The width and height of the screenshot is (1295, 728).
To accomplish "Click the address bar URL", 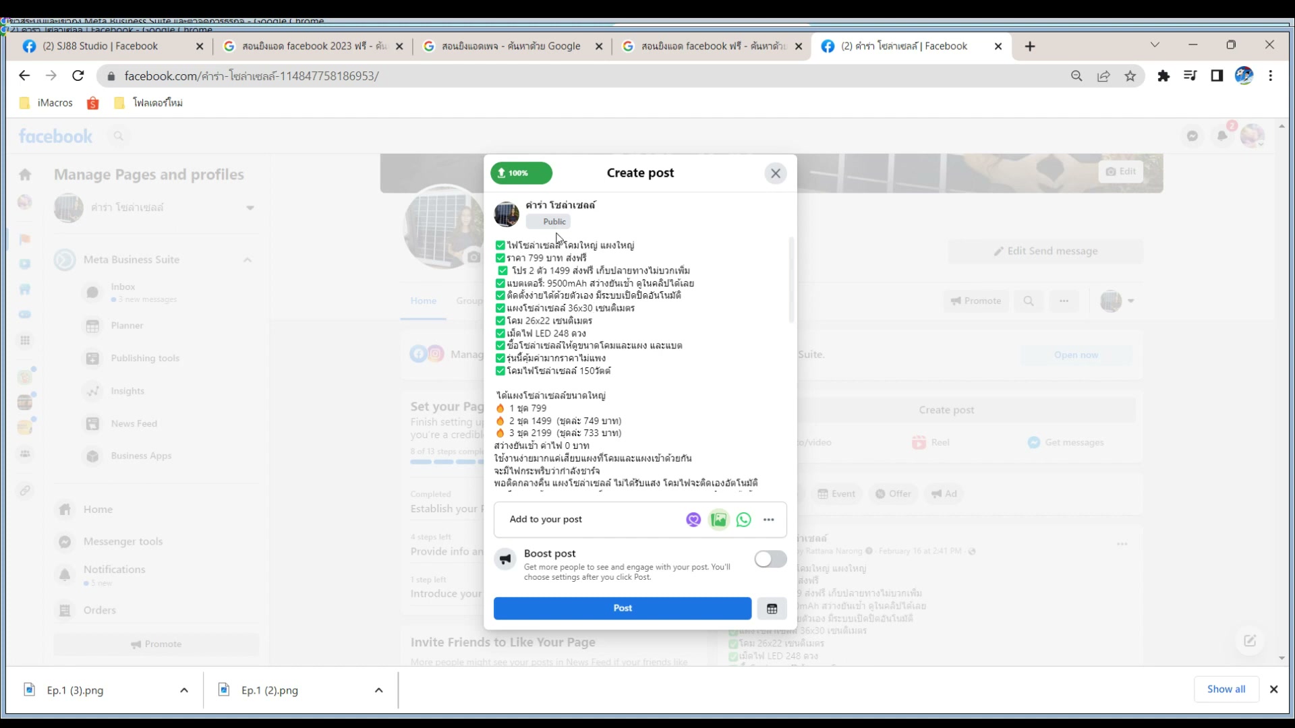I will (x=252, y=76).
